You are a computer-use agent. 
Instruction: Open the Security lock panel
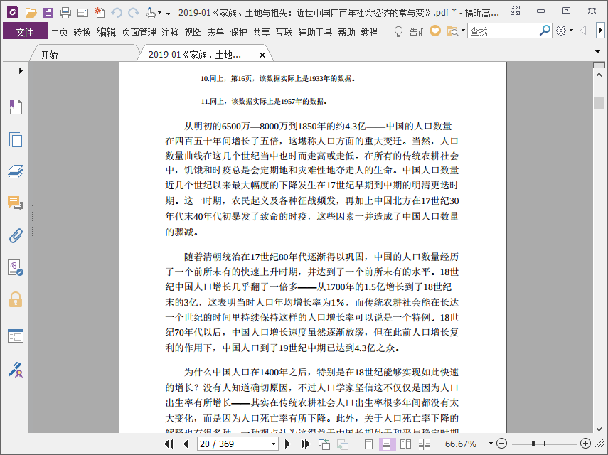point(16,299)
